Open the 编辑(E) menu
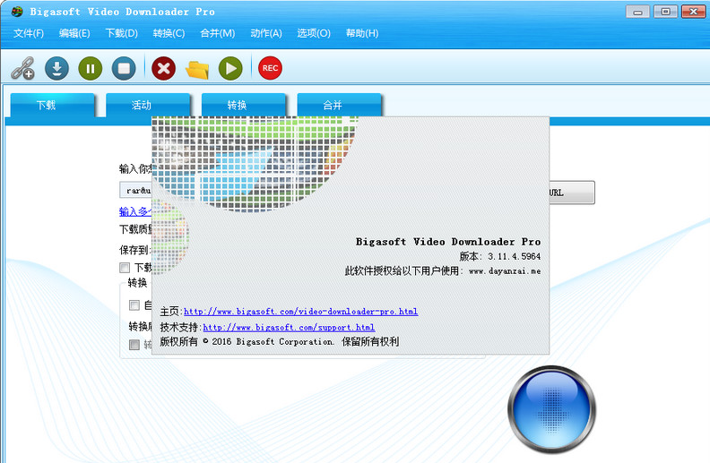The image size is (710, 463). 74,33
